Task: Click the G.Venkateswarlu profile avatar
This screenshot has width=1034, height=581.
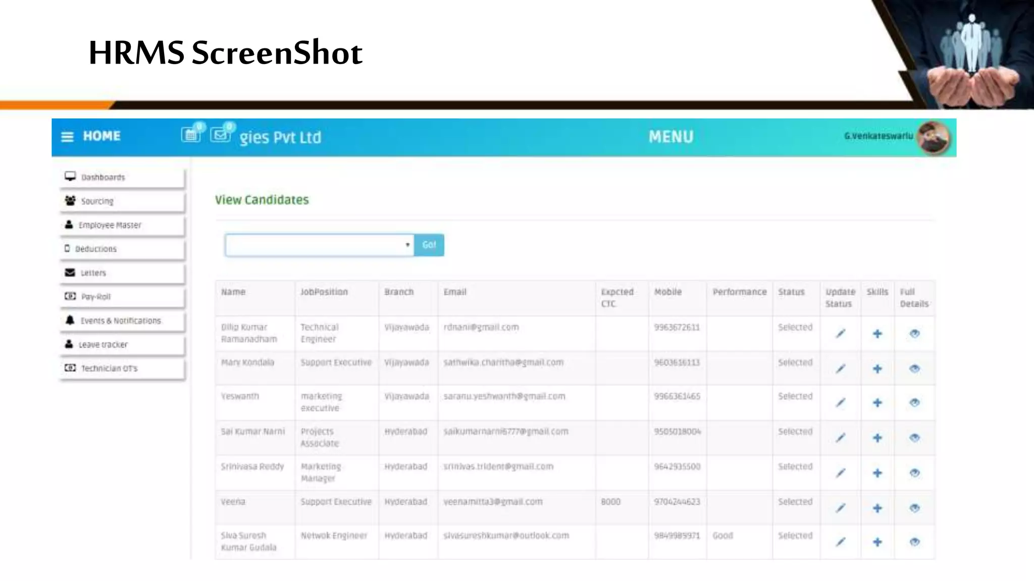Action: [933, 137]
